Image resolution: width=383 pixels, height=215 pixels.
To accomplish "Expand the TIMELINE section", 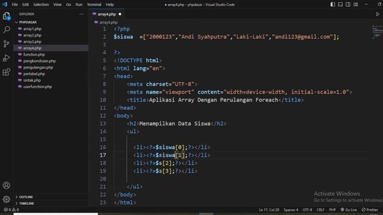I will pos(26,203).
